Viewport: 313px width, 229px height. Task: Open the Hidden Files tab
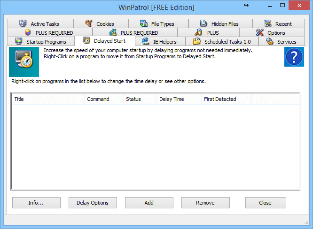click(x=220, y=23)
